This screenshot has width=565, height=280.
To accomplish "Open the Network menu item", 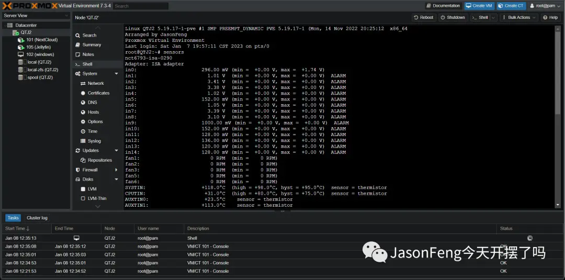I will 96,83.
